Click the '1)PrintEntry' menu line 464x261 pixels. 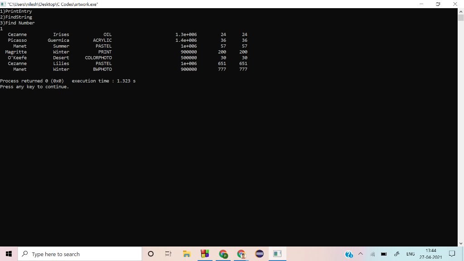click(16, 11)
